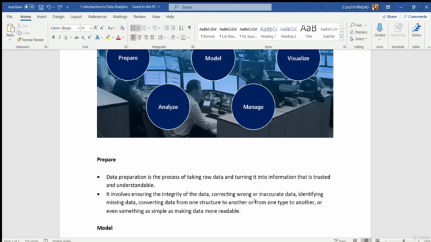
Task: Open the File menu
Action: [9, 17]
